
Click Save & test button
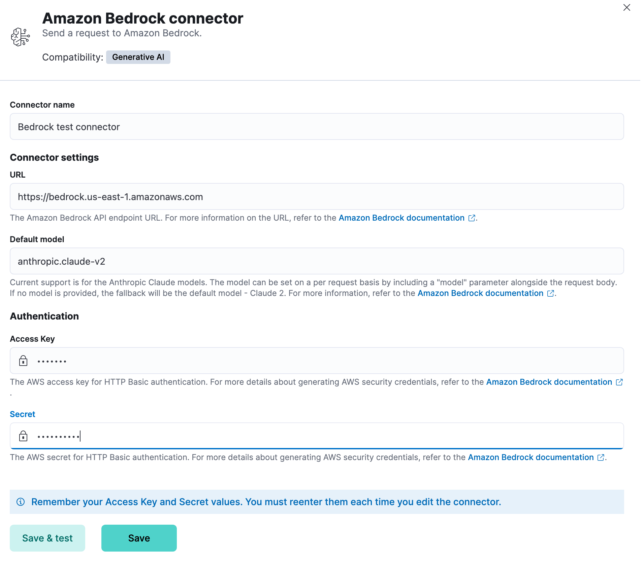(x=47, y=538)
